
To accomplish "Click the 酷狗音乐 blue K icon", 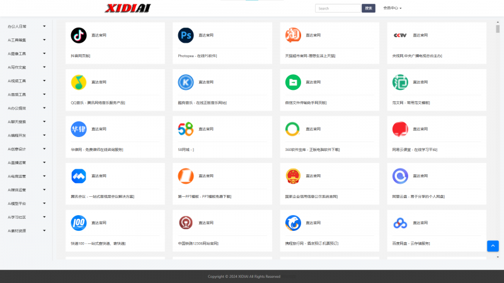I will (186, 82).
